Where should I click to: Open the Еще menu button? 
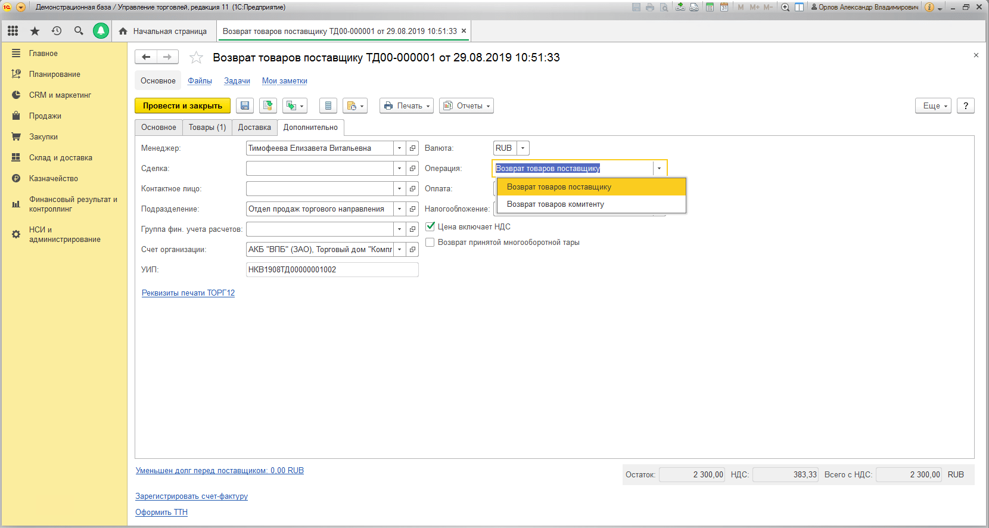click(933, 106)
